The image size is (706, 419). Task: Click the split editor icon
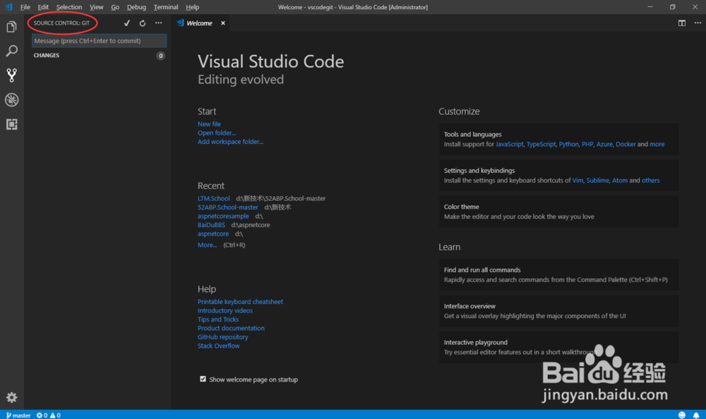(x=682, y=23)
